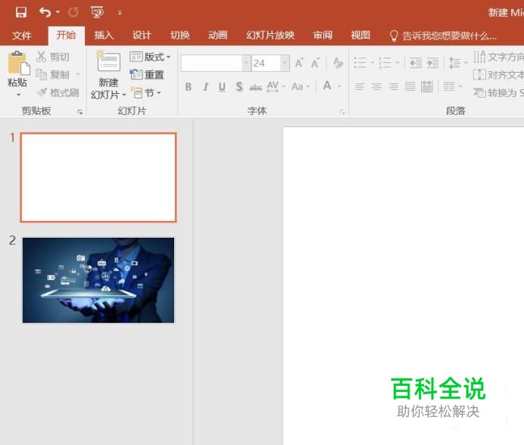The image size is (524, 445).
Task: Center align text
Action: click(376, 87)
